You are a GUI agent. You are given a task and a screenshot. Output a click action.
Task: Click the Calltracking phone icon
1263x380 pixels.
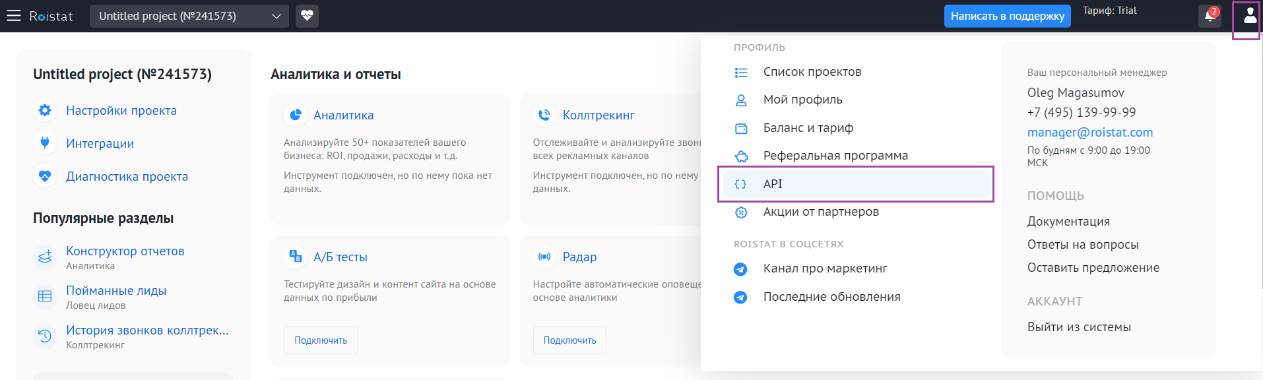point(544,115)
